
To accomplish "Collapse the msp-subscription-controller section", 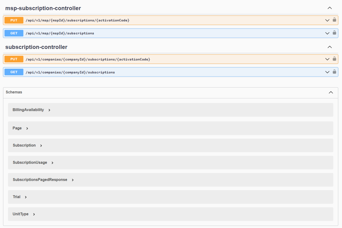I will tap(330, 8).
